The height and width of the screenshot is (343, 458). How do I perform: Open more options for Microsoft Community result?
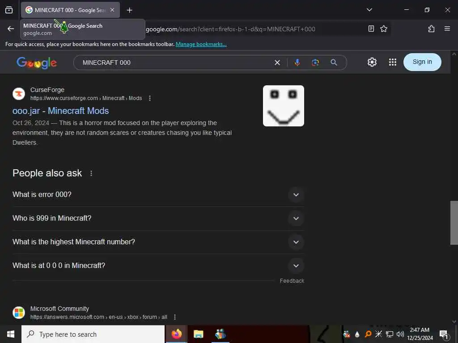click(175, 317)
